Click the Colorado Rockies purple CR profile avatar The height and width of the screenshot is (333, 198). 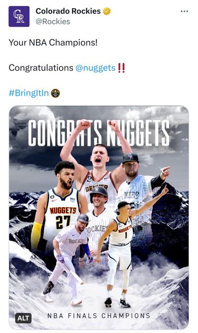19,16
